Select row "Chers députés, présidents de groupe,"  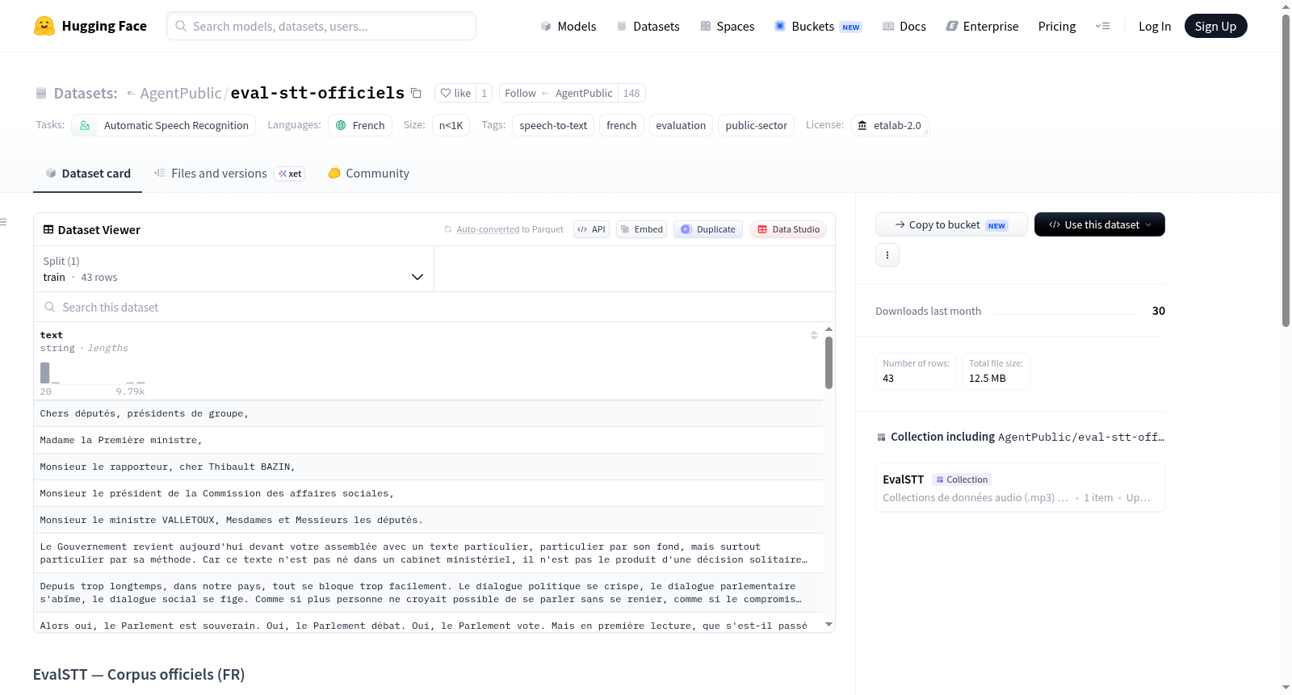(x=428, y=413)
